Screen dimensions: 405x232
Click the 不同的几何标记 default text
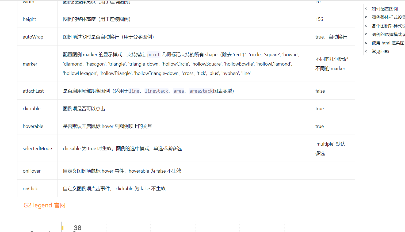tap(332, 59)
